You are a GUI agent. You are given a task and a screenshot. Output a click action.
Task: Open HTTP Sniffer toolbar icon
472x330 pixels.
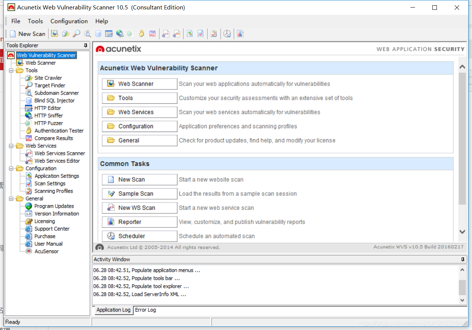(x=120, y=34)
